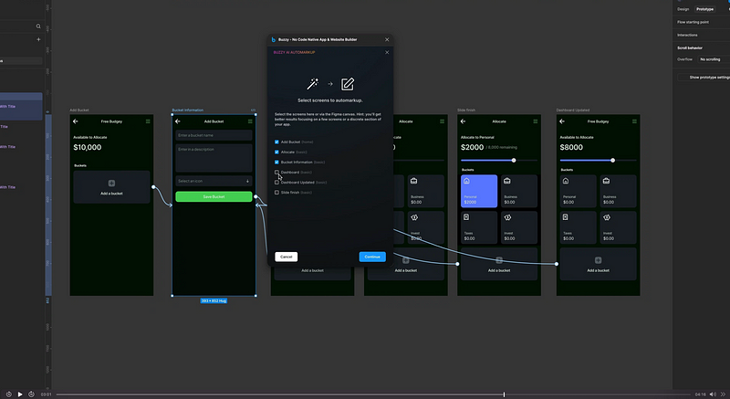Select the Bucket Information frame label

click(188, 110)
